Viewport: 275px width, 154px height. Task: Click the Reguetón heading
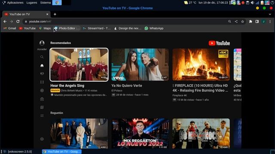(x=57, y=113)
